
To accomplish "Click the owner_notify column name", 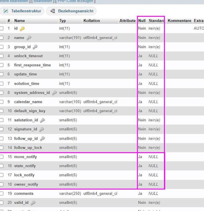I will pos(26,184).
